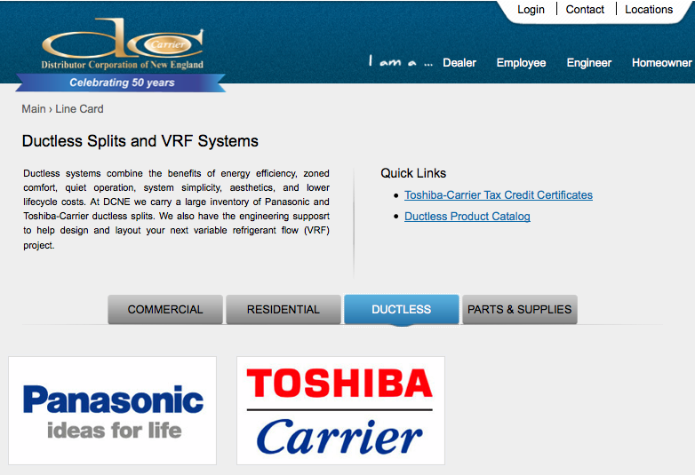Click the DCNE Carrier logo

tap(123, 44)
